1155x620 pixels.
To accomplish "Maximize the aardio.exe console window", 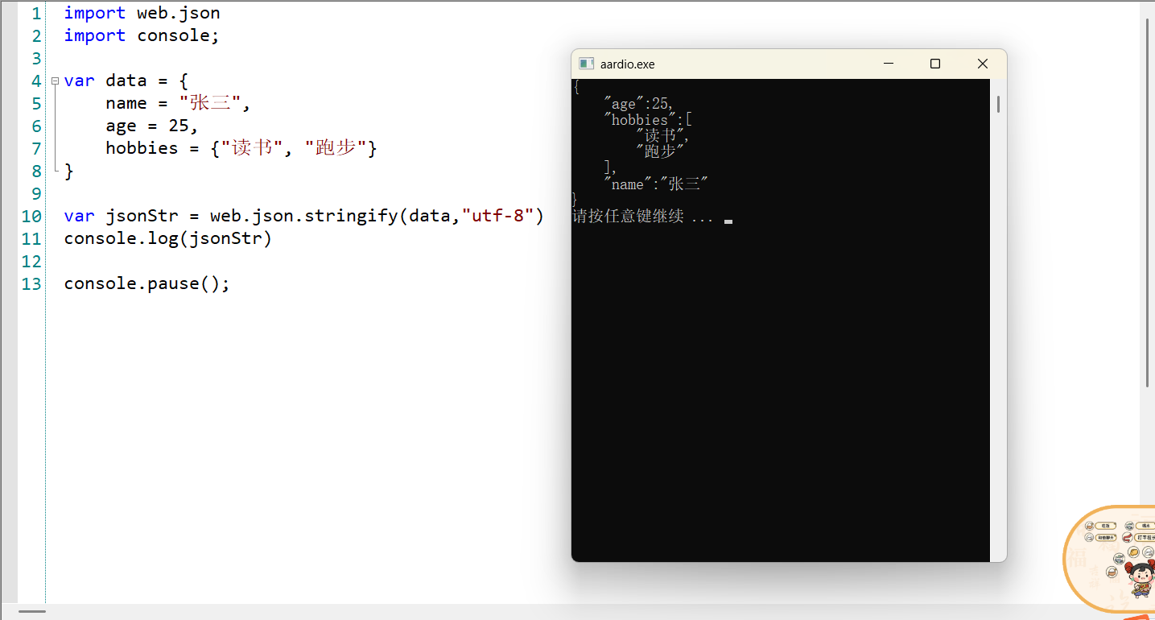I will pos(935,64).
